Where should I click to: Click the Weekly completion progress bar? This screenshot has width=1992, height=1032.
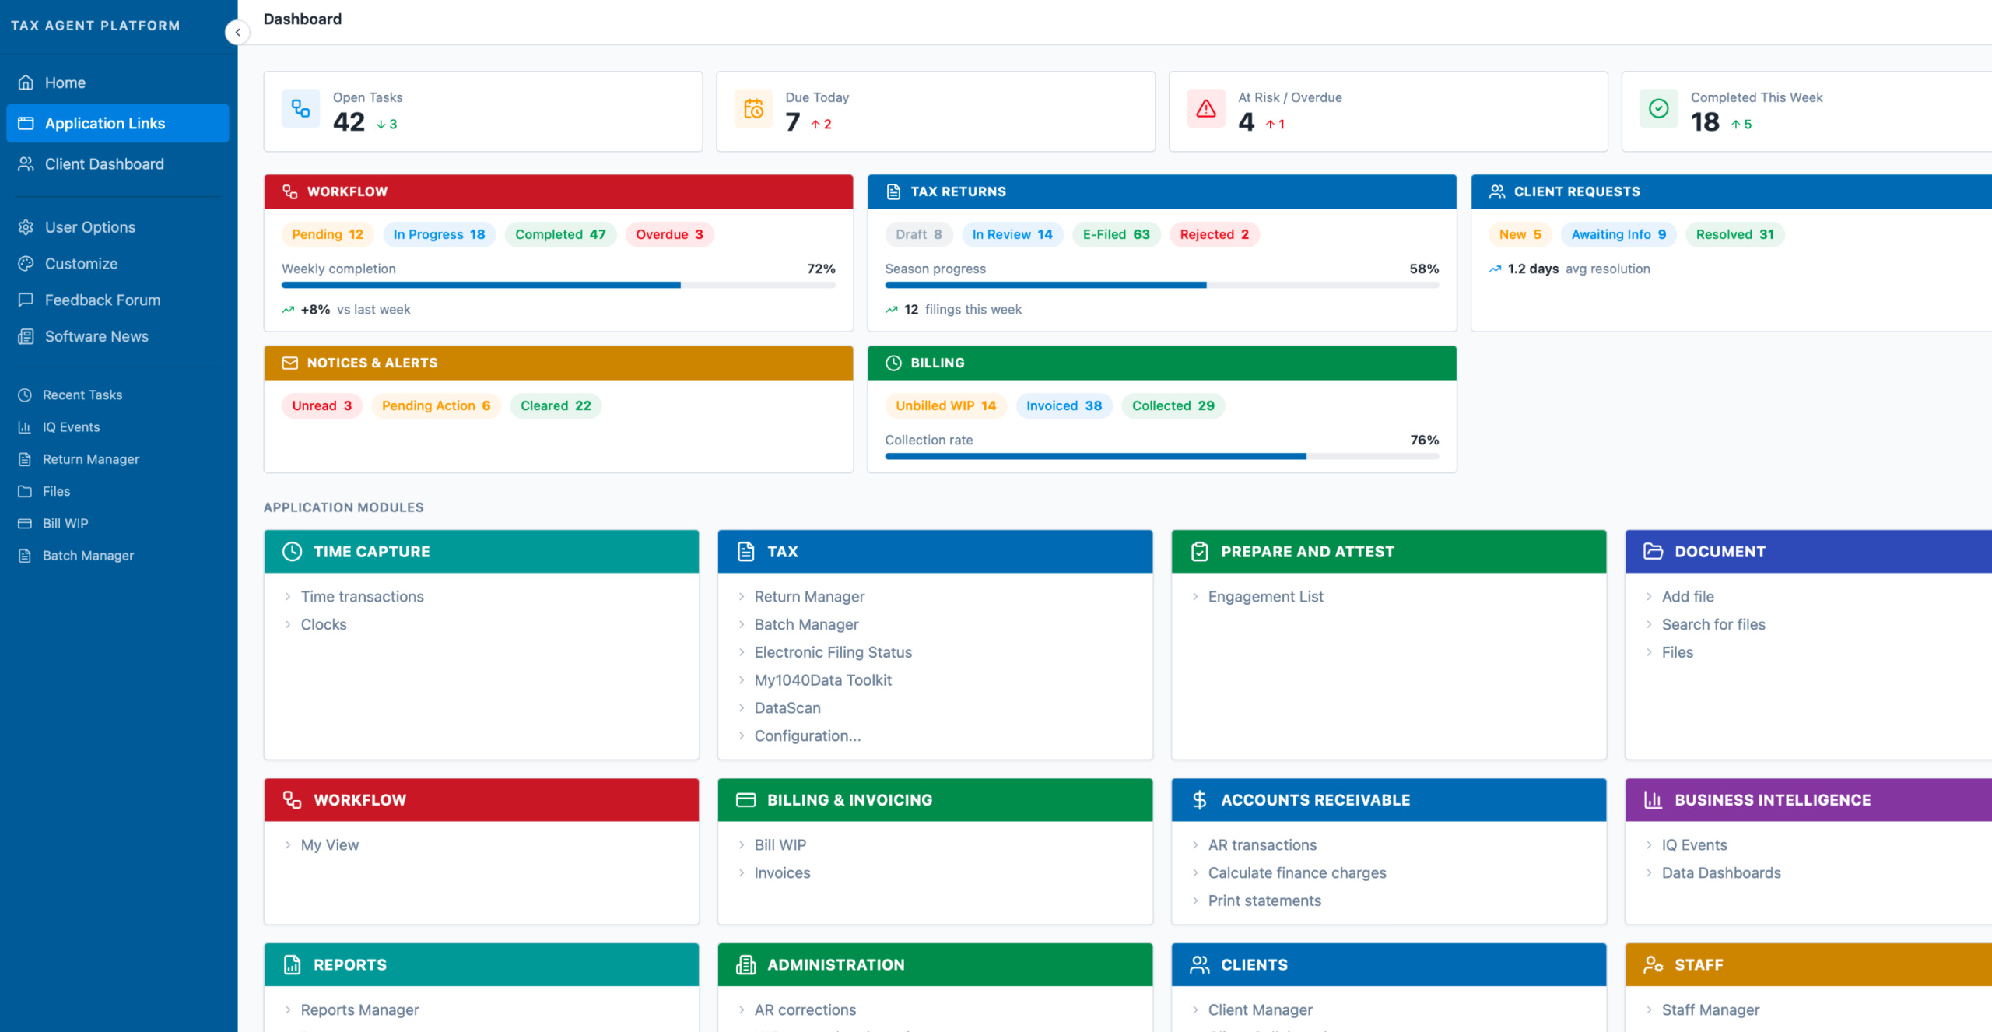click(x=559, y=286)
